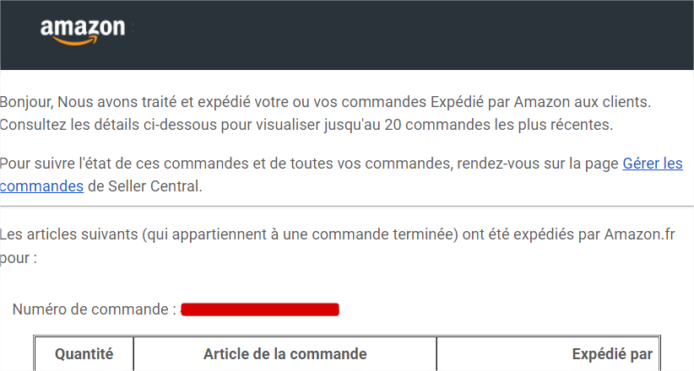694x371 pixels.
Task: Click the orange Amazon smile arrow
Action: pyautogui.click(x=83, y=39)
